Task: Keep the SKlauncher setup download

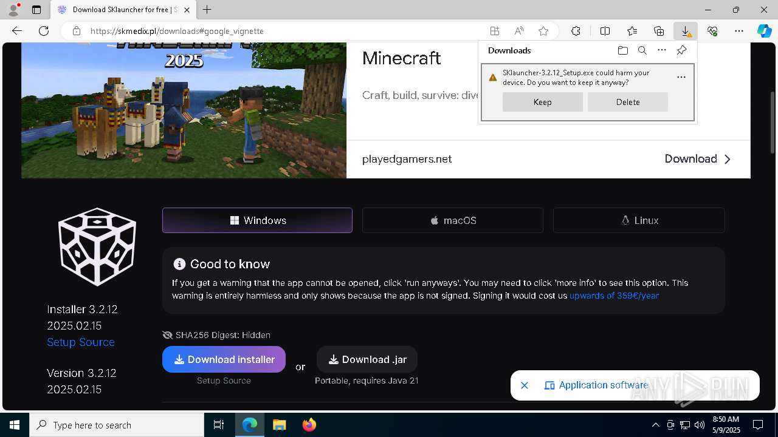Action: pyautogui.click(x=543, y=102)
